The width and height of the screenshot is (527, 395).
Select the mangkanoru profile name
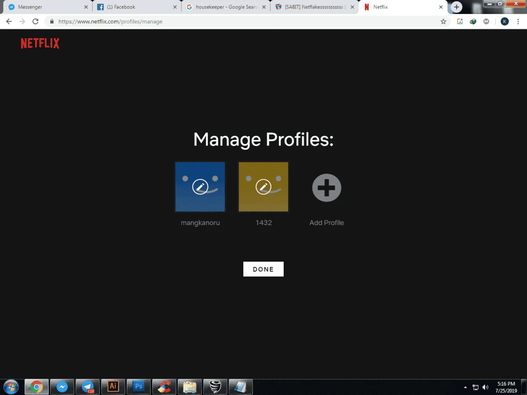(x=200, y=223)
